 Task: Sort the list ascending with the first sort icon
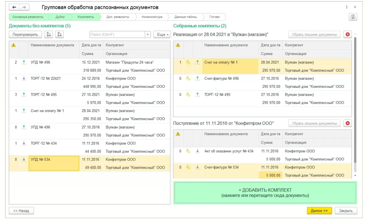48,35
